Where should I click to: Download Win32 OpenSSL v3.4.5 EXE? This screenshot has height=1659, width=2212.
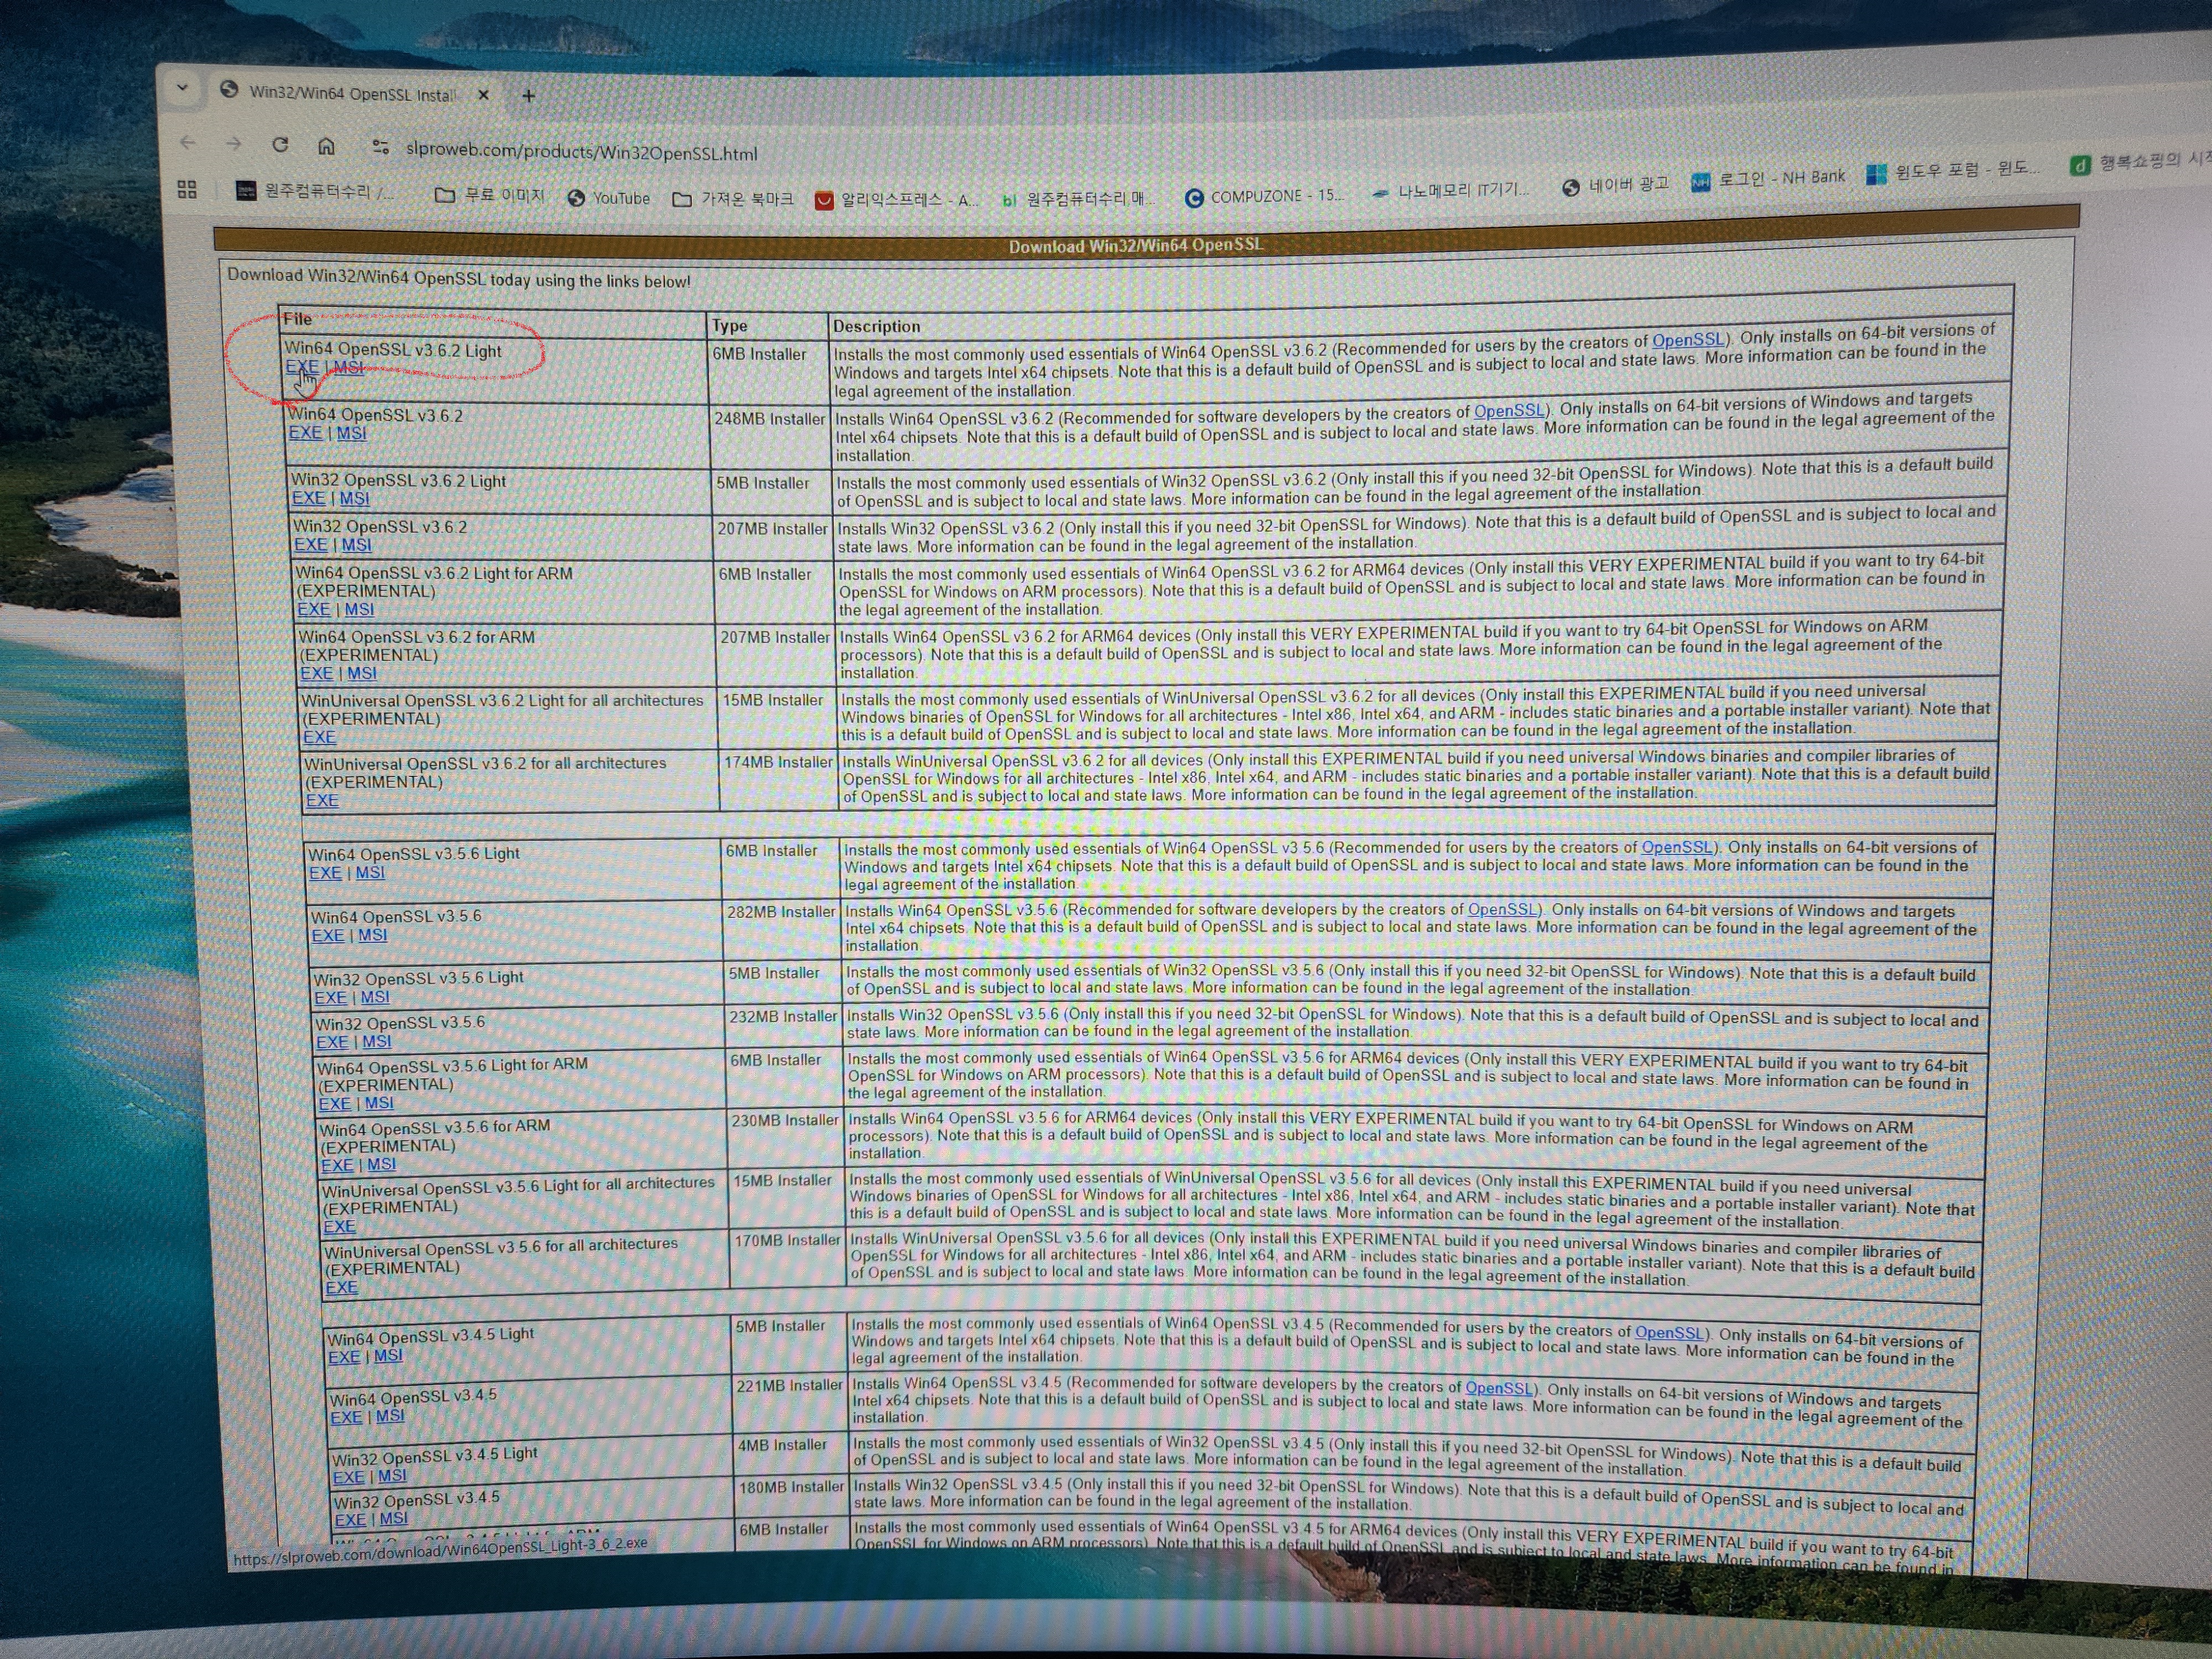350,1521
